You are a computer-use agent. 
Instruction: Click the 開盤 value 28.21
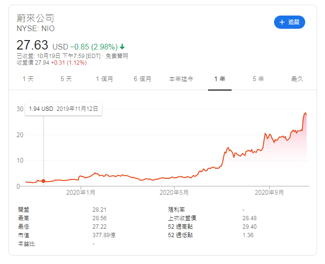point(100,210)
